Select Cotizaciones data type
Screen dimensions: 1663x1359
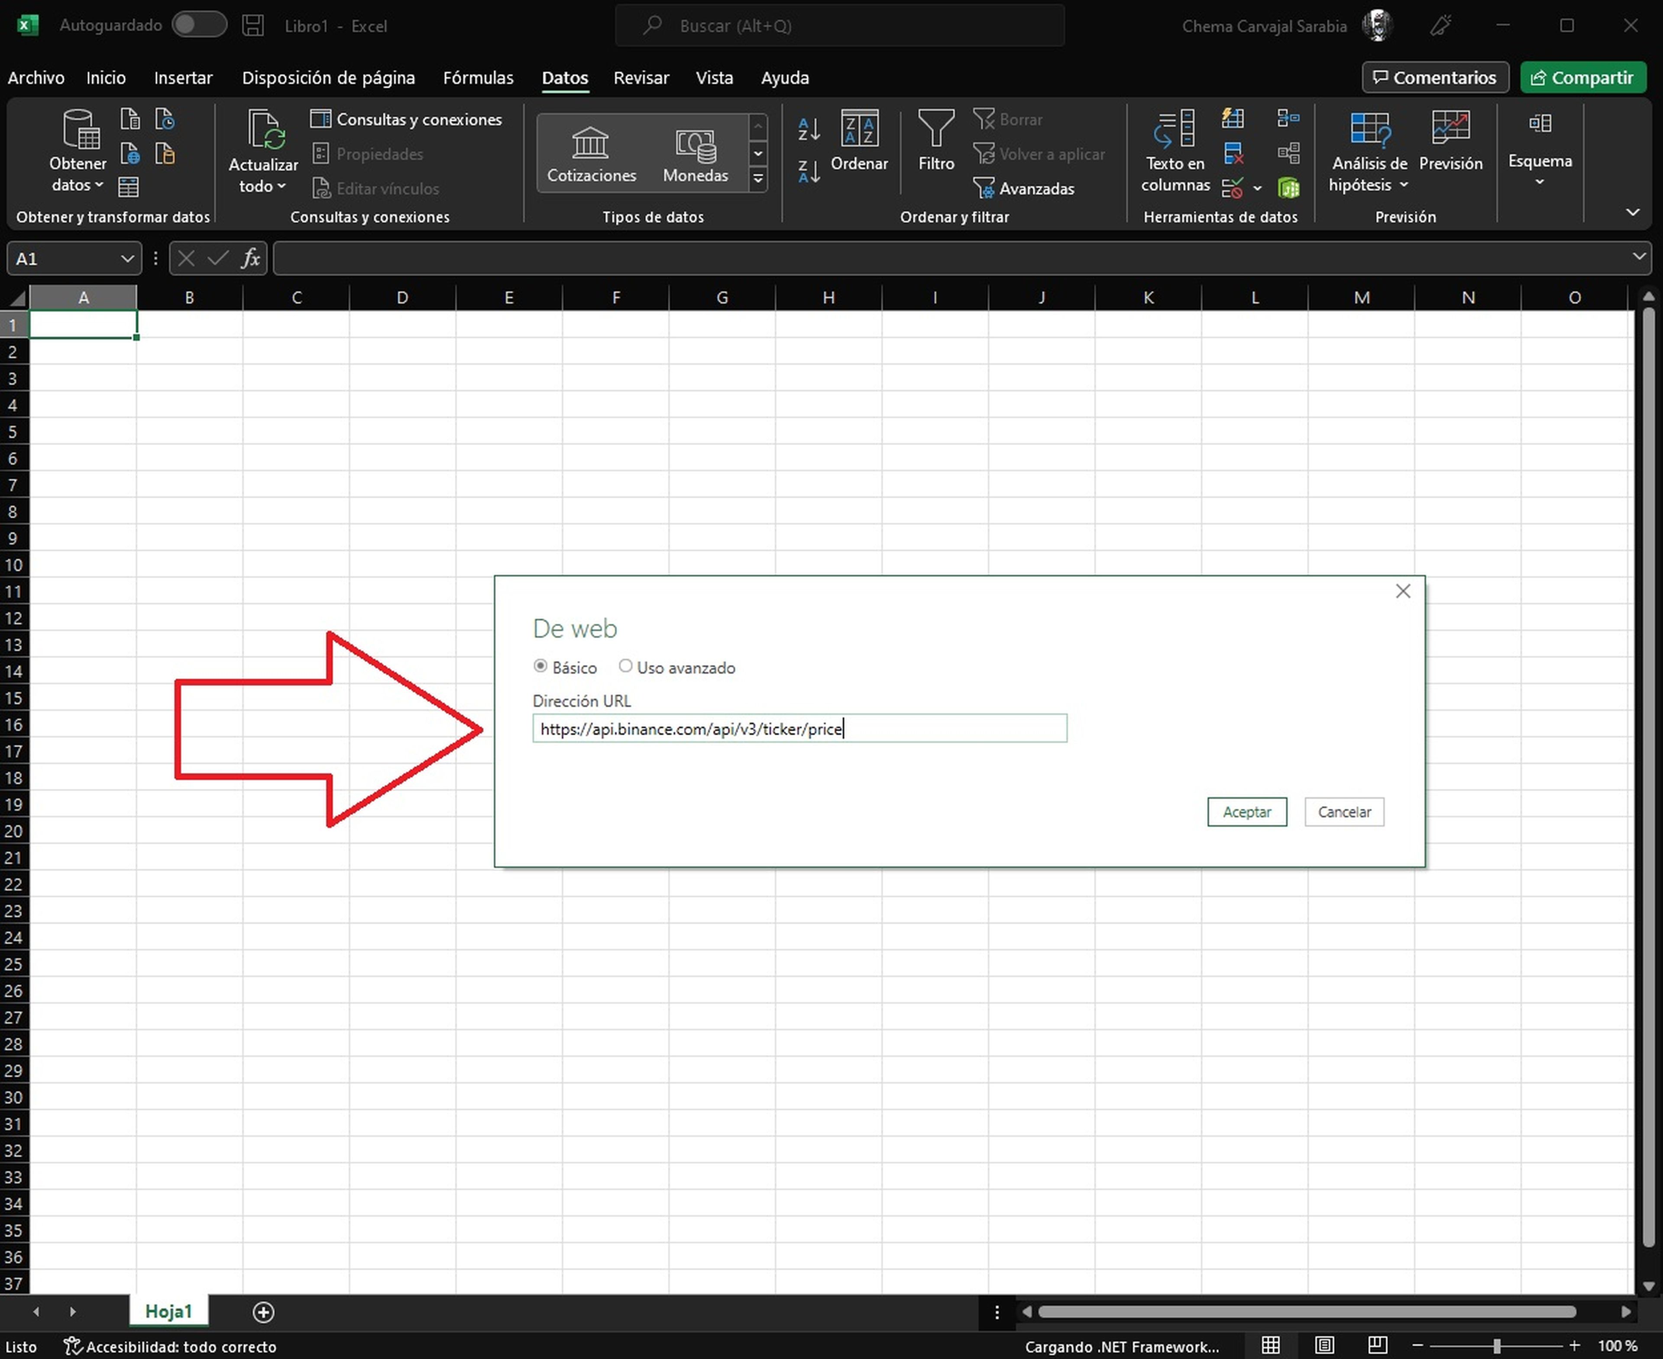tap(591, 153)
